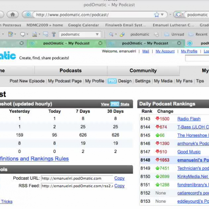
Task: Click the site identity icon in address bar
Action: [28, 15]
